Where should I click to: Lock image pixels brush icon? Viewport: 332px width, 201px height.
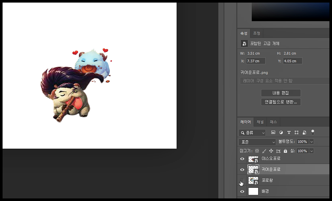pyautogui.click(x=264, y=151)
